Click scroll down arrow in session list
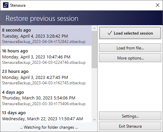 click(x=94, y=120)
